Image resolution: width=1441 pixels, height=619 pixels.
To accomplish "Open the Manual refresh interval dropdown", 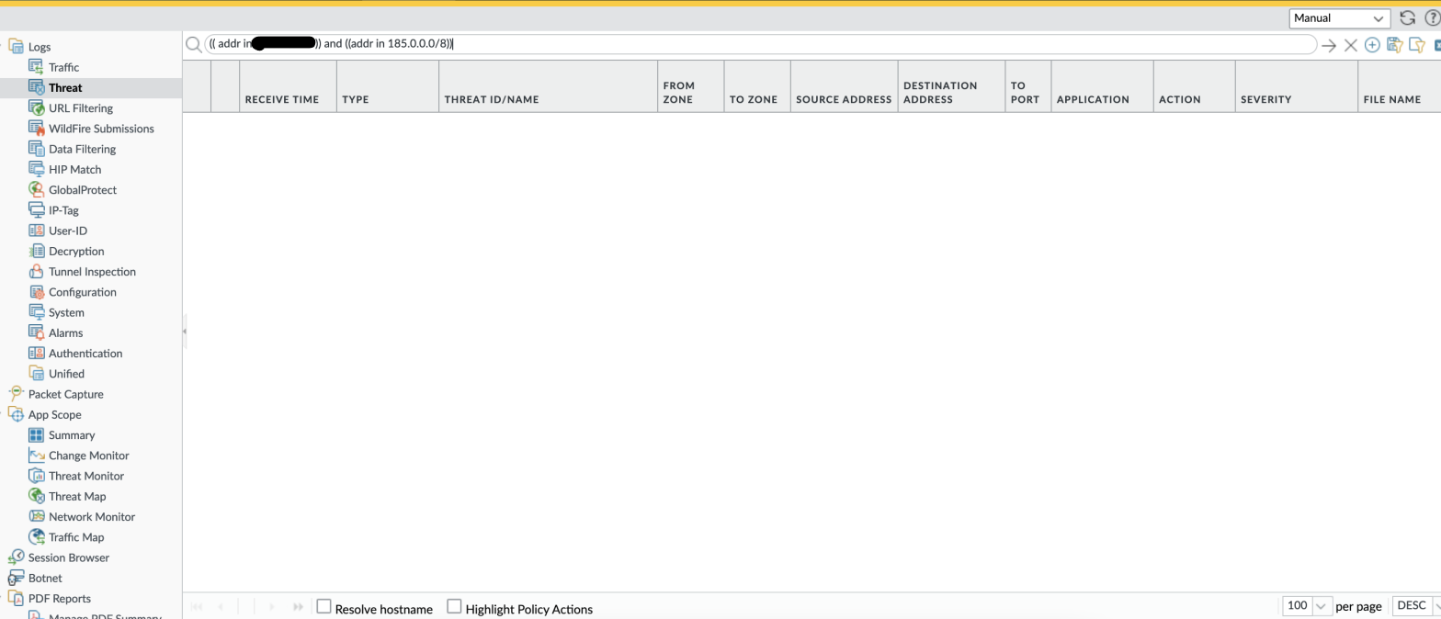I will point(1339,17).
